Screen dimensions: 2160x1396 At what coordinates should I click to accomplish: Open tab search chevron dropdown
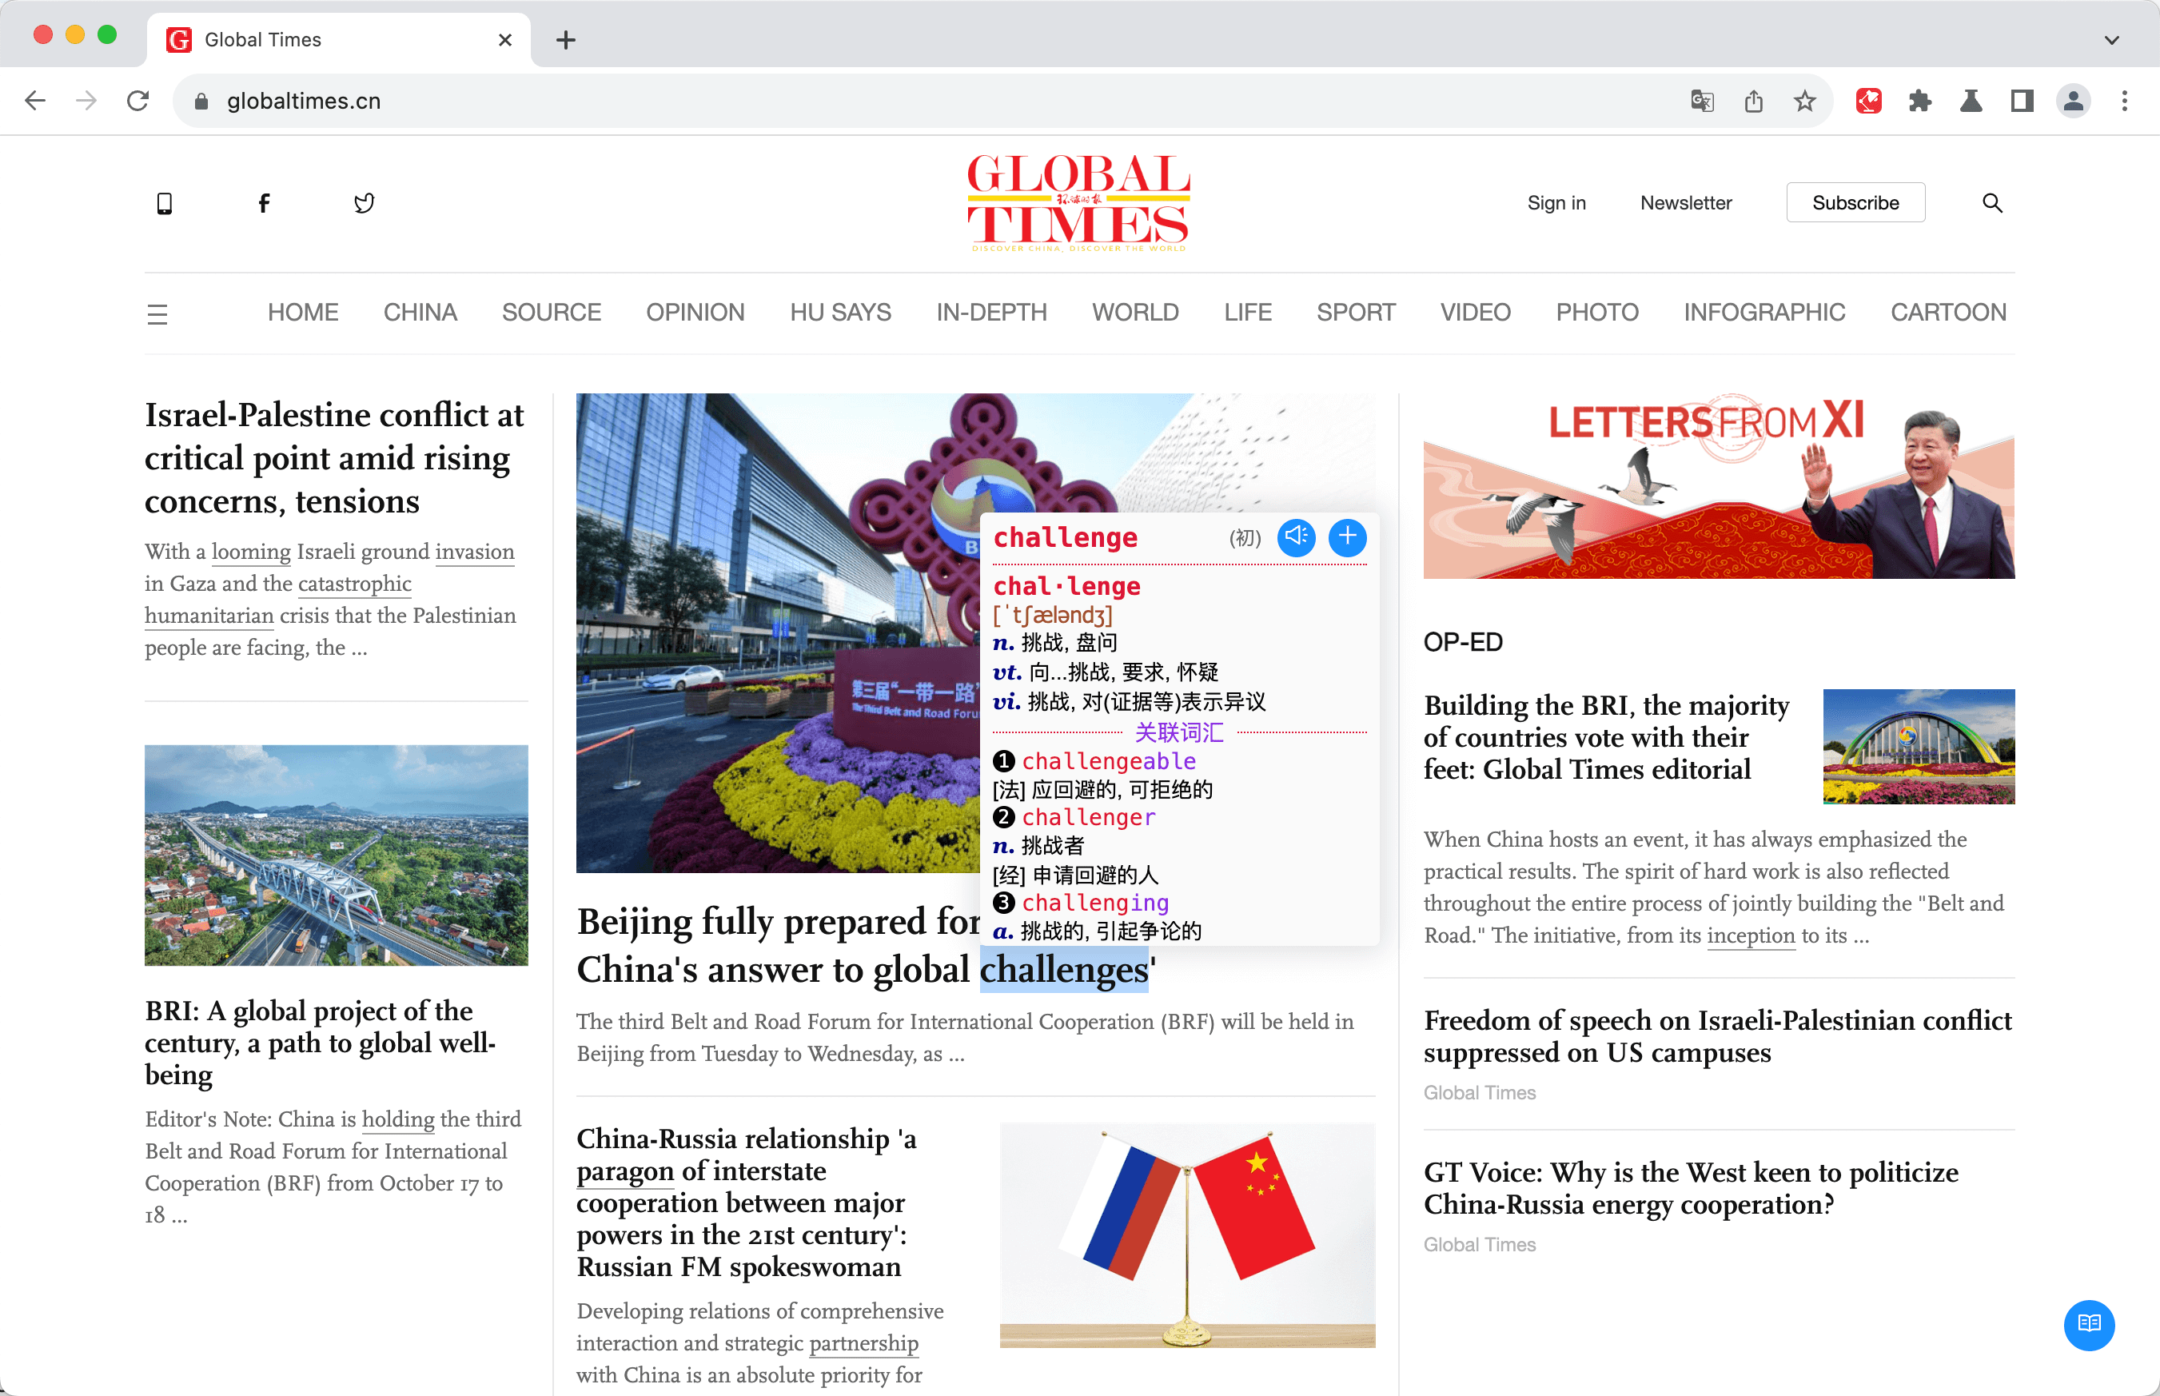2111,40
